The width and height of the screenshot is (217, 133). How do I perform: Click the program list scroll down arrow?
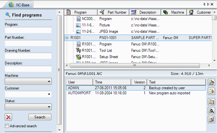click(214, 60)
